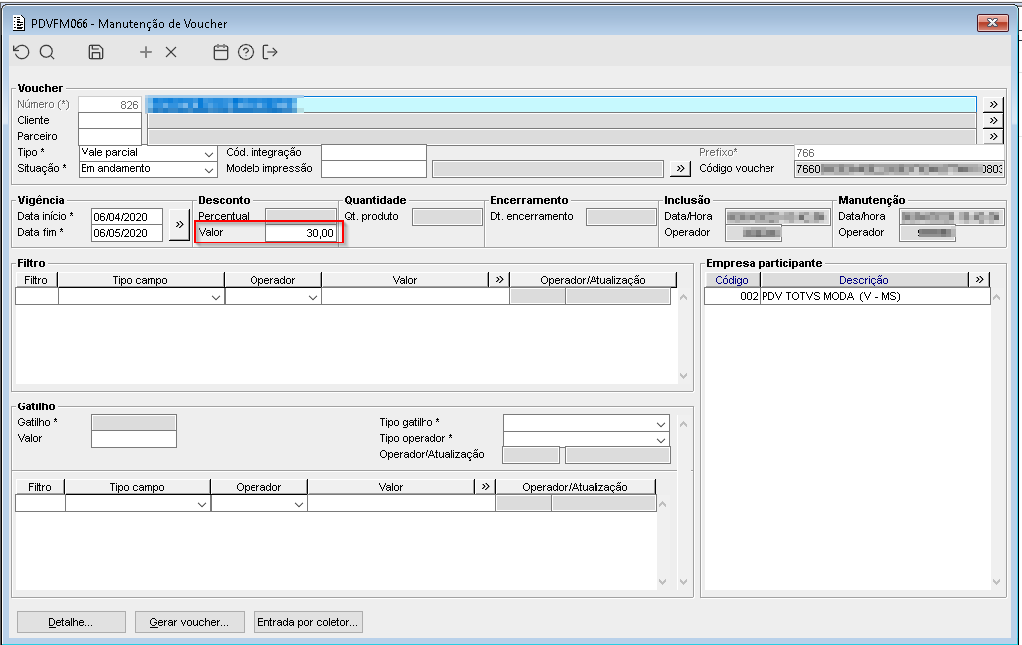The image size is (1022, 645).
Task: Click the refresh/undo toolbar icon
Action: point(22,52)
